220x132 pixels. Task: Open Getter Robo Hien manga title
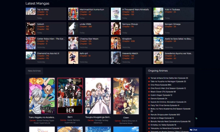coord(51,39)
